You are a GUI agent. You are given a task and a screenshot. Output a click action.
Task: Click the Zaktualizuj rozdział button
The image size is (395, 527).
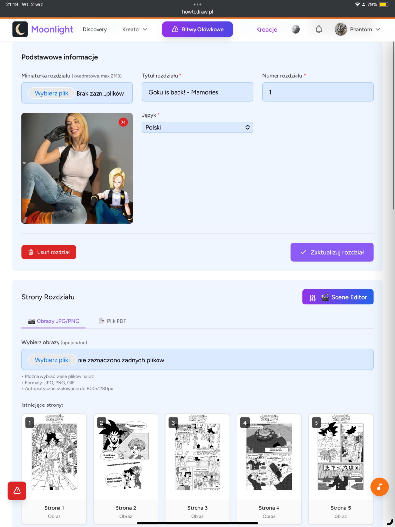click(x=332, y=252)
